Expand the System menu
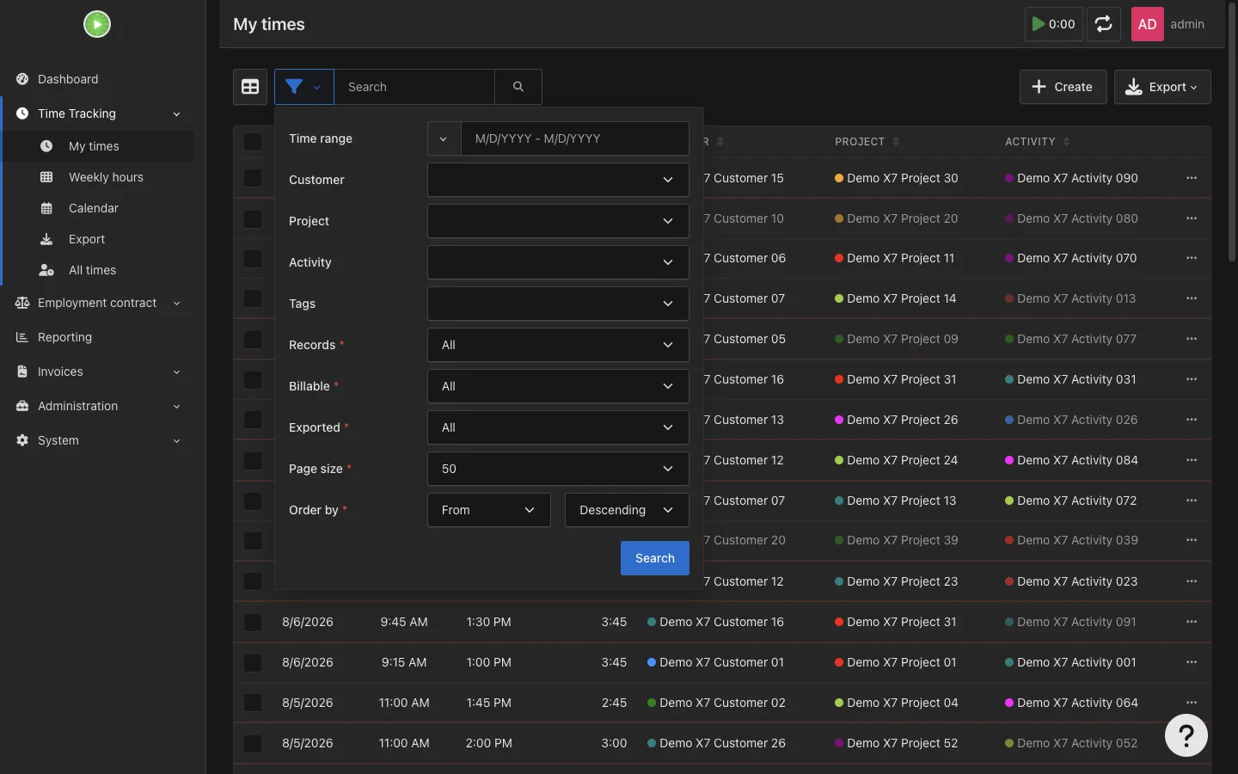 [97, 440]
